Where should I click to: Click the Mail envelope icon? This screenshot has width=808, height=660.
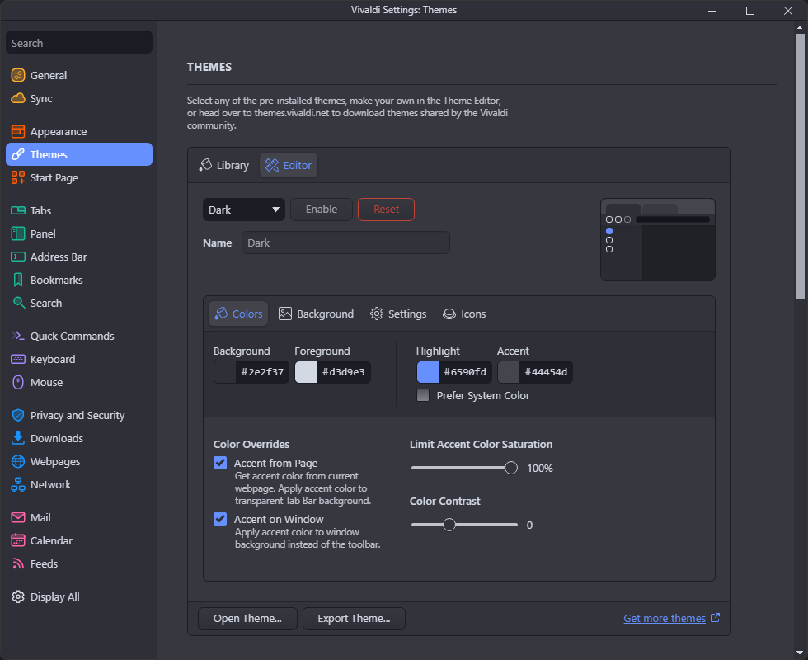[18, 517]
